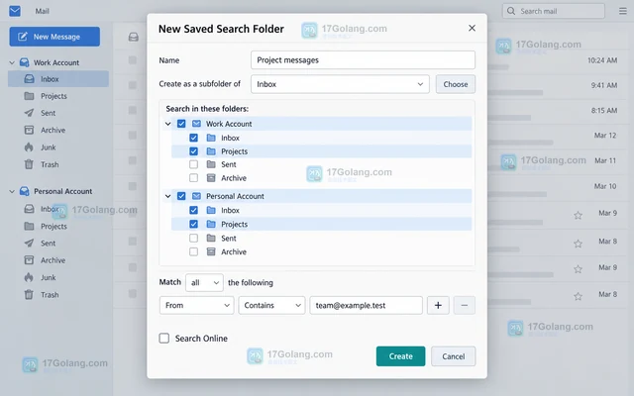Uncheck the Personal Account checkbox in dialog
Image resolution: width=634 pixels, height=396 pixels.
click(x=181, y=196)
